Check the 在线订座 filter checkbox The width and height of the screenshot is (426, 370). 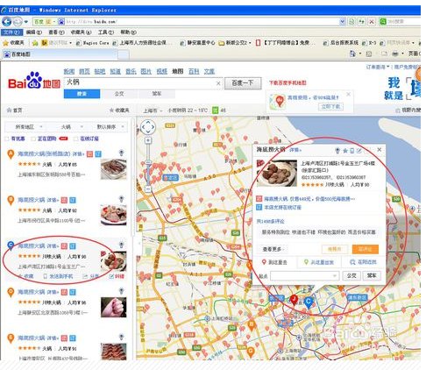pyautogui.click(x=76, y=139)
